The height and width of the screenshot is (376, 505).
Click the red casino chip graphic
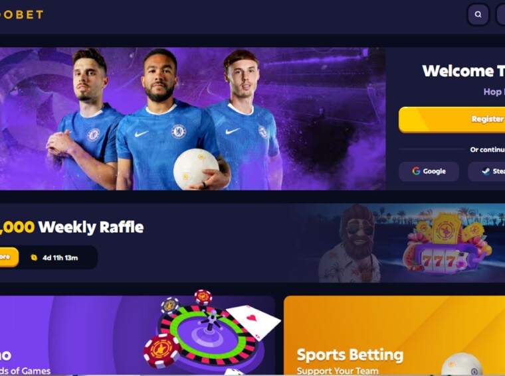[x=161, y=350]
